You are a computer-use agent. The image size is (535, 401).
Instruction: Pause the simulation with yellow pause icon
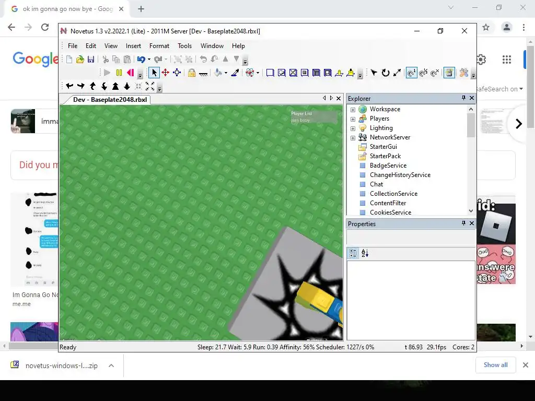point(119,73)
